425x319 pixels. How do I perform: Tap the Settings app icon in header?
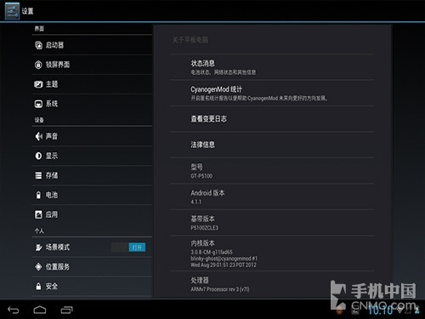click(x=12, y=11)
